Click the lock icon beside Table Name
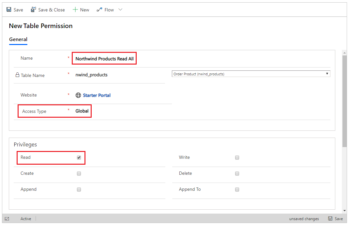Screen dimensions: 349x225 (x=17, y=75)
